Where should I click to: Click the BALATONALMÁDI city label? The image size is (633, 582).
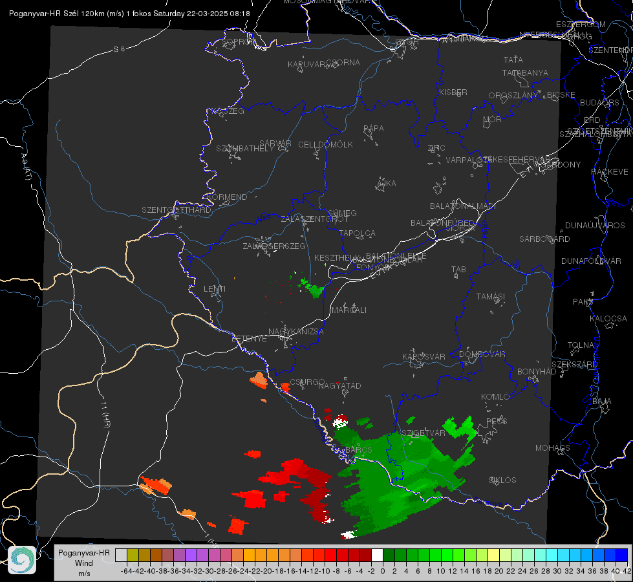[x=463, y=206]
